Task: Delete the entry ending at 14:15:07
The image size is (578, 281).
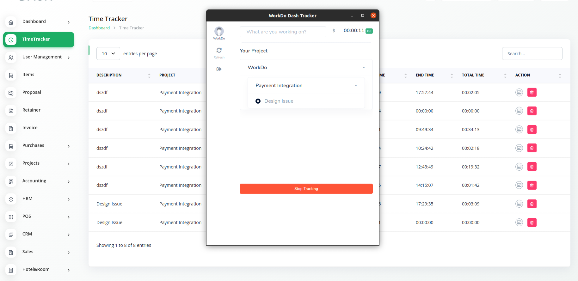Action: 532,185
